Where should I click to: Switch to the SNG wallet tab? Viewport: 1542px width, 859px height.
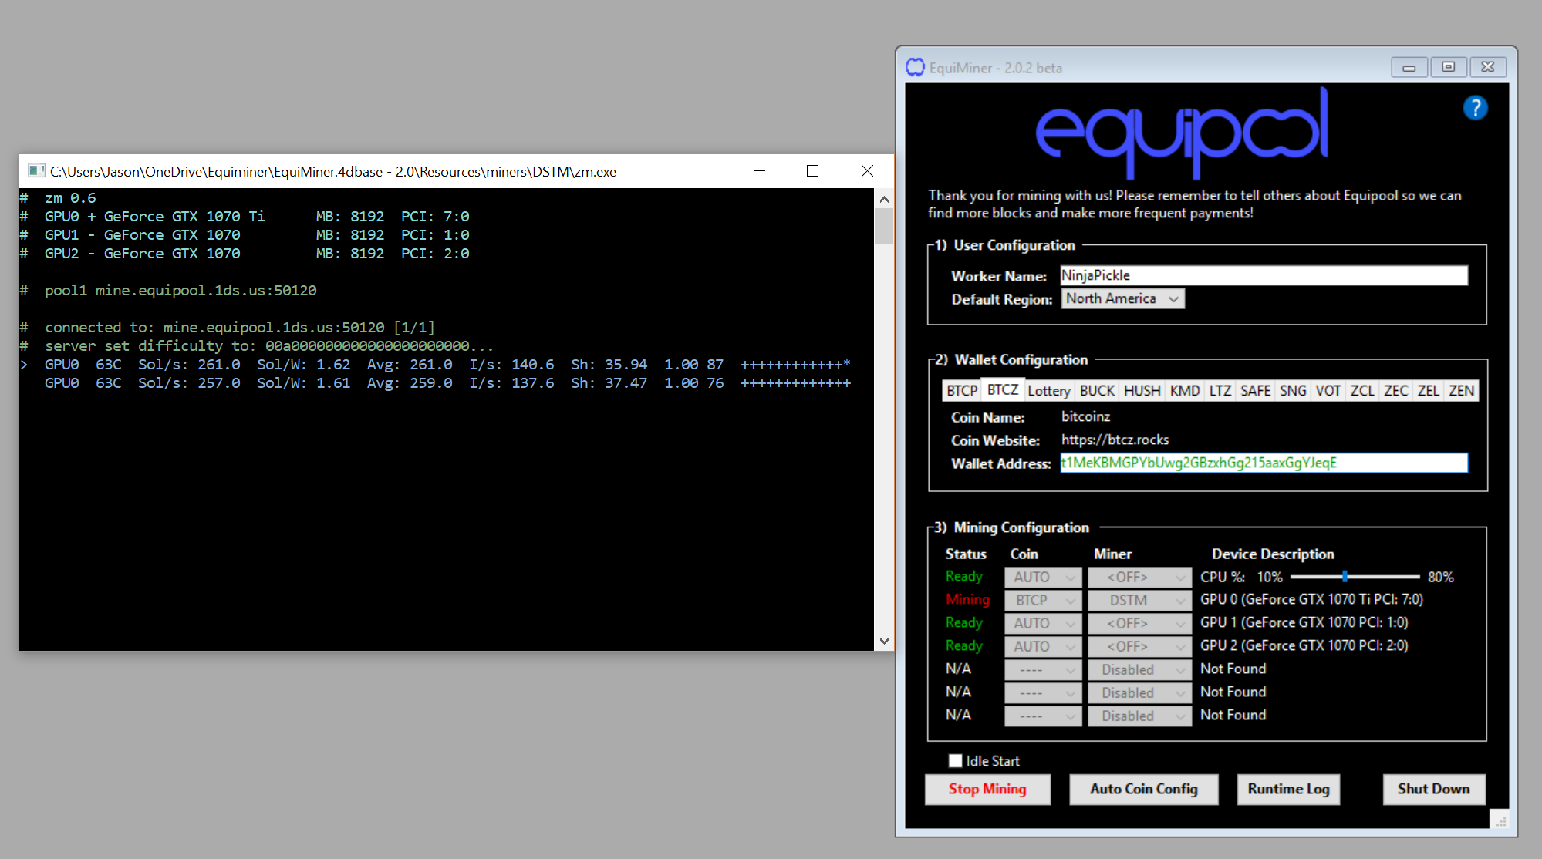tap(1293, 391)
